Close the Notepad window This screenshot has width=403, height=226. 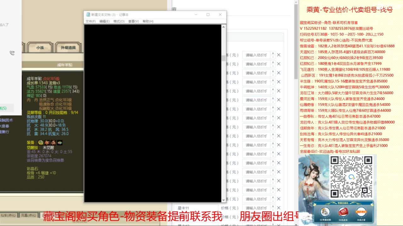(x=220, y=15)
